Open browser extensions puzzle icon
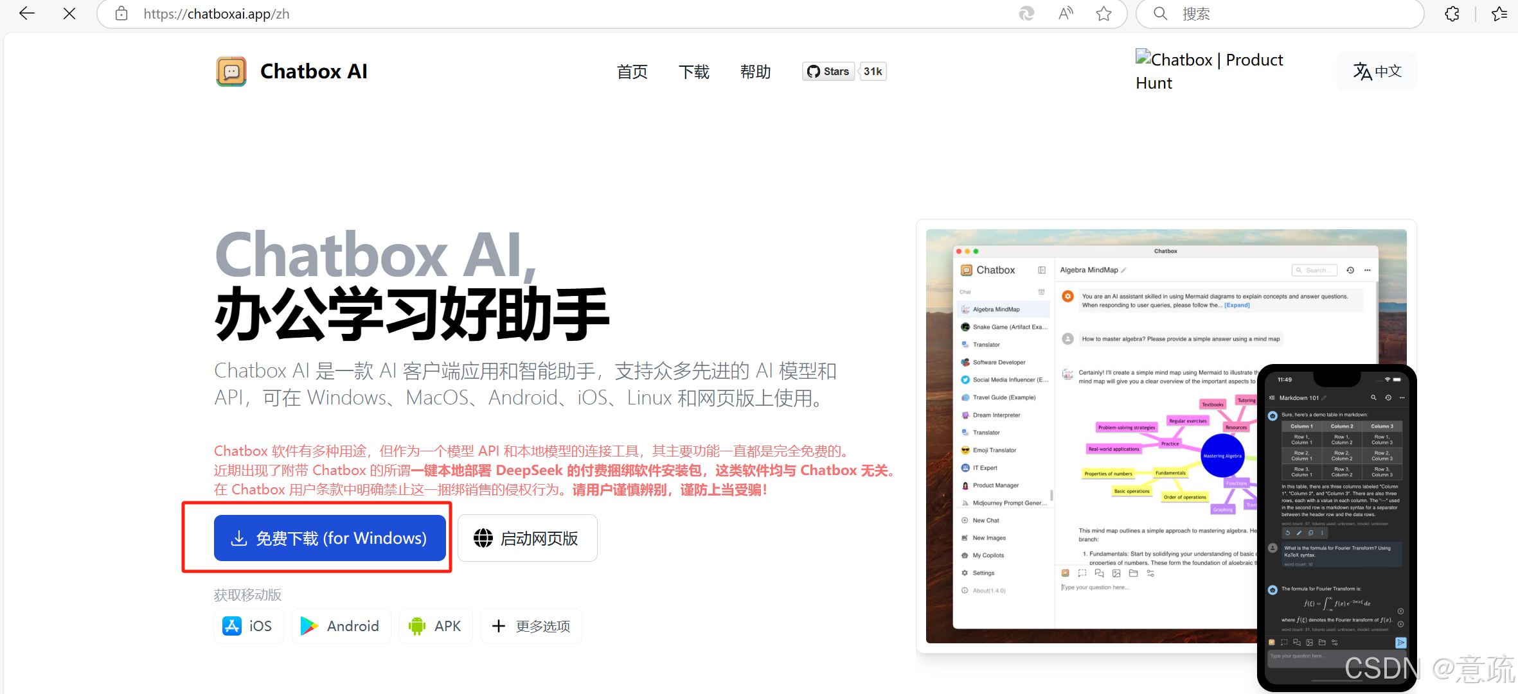This screenshot has width=1518, height=694. pyautogui.click(x=1452, y=13)
